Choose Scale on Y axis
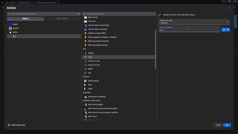This screenshot has height=134, width=238. [119, 61]
